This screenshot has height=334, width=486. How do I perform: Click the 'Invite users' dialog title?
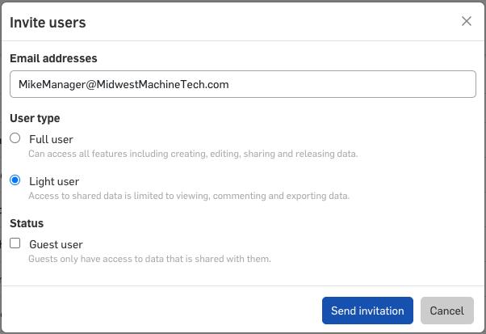[x=48, y=23]
